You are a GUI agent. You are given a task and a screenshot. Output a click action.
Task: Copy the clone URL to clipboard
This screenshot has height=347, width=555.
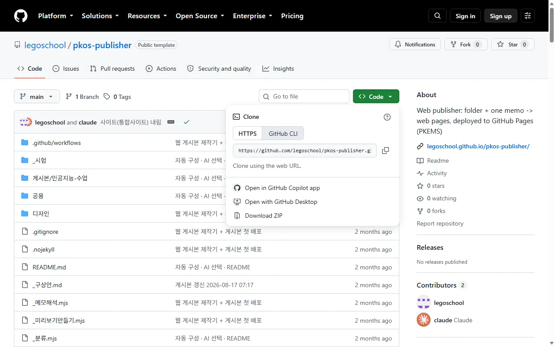point(385,151)
